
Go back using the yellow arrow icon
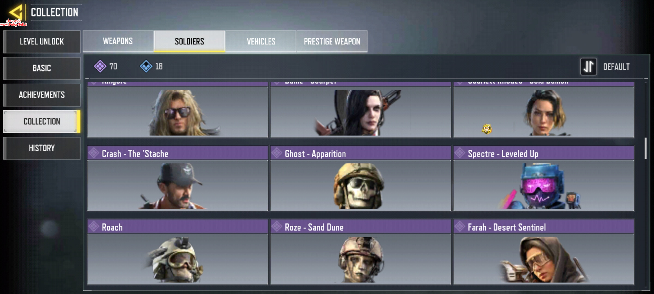click(x=16, y=12)
